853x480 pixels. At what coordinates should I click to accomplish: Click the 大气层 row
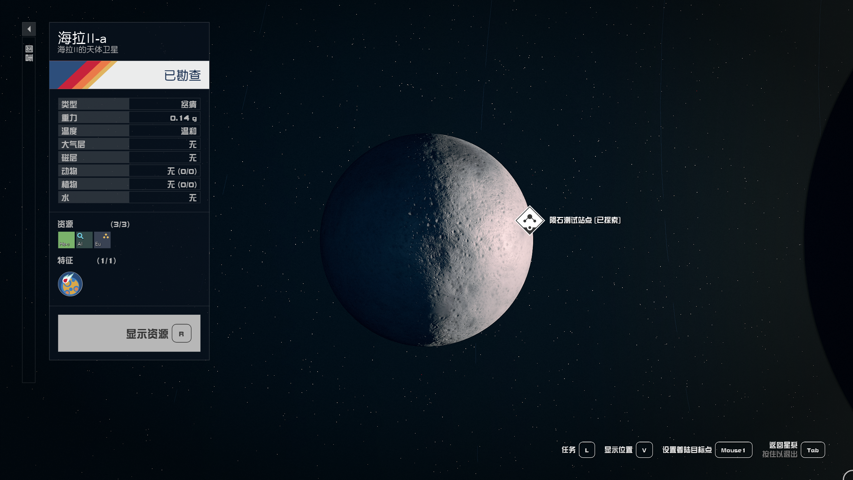(x=129, y=144)
